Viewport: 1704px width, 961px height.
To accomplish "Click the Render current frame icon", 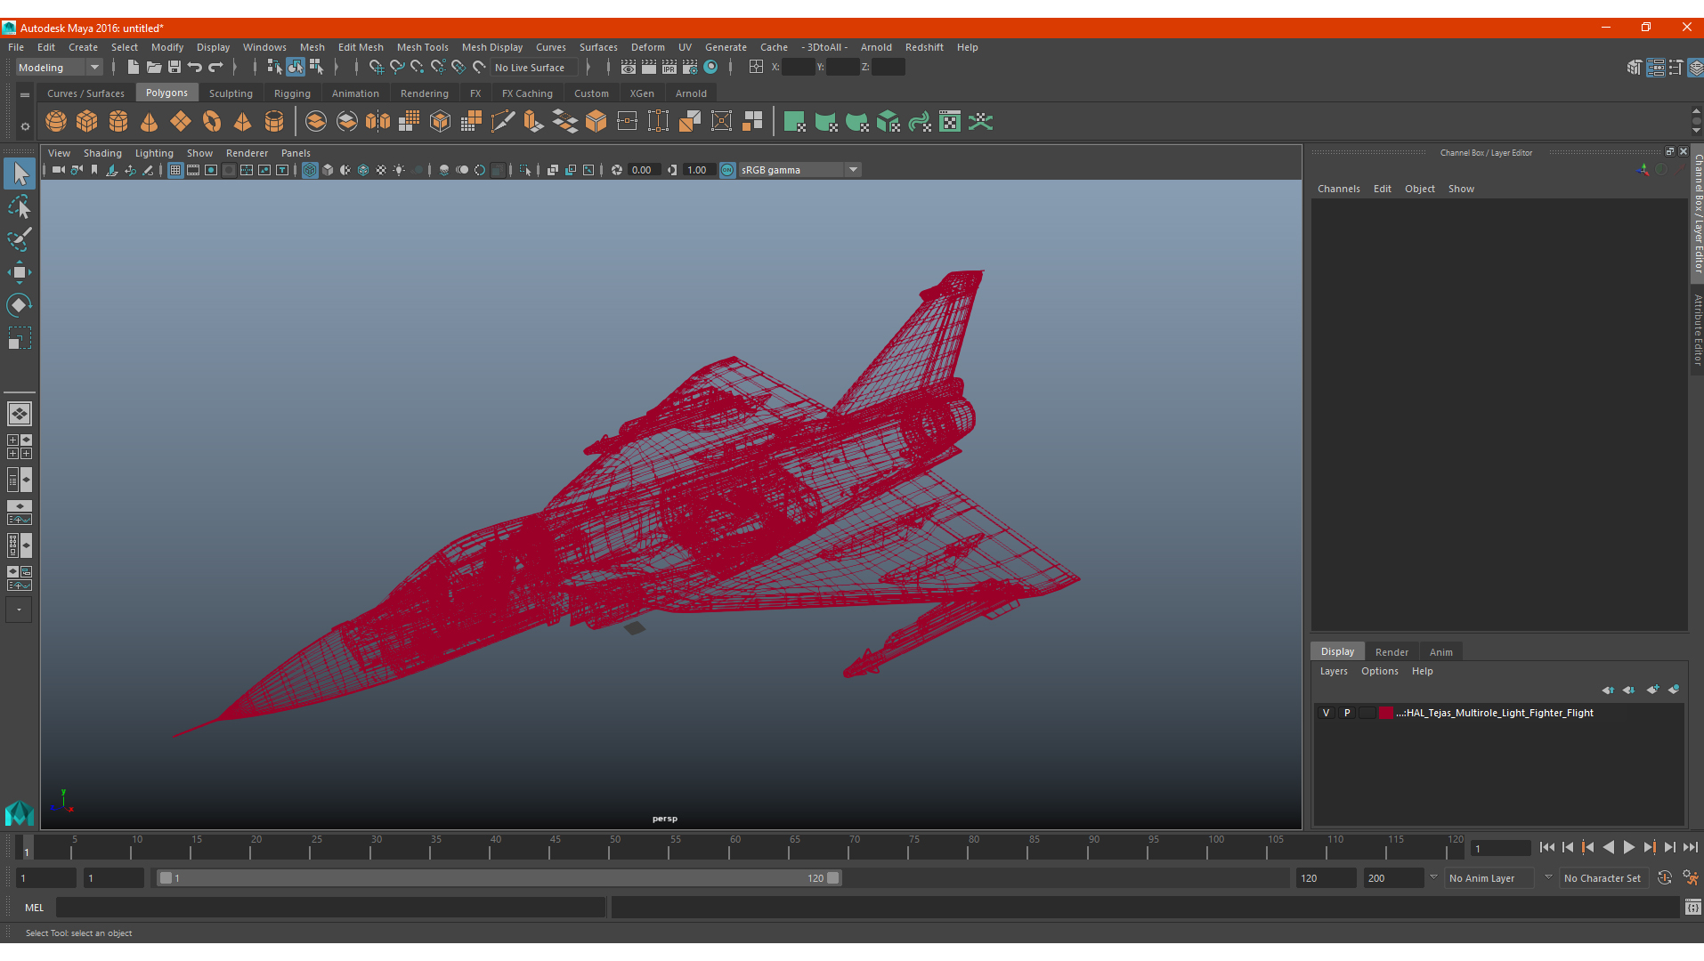I will pyautogui.click(x=649, y=67).
